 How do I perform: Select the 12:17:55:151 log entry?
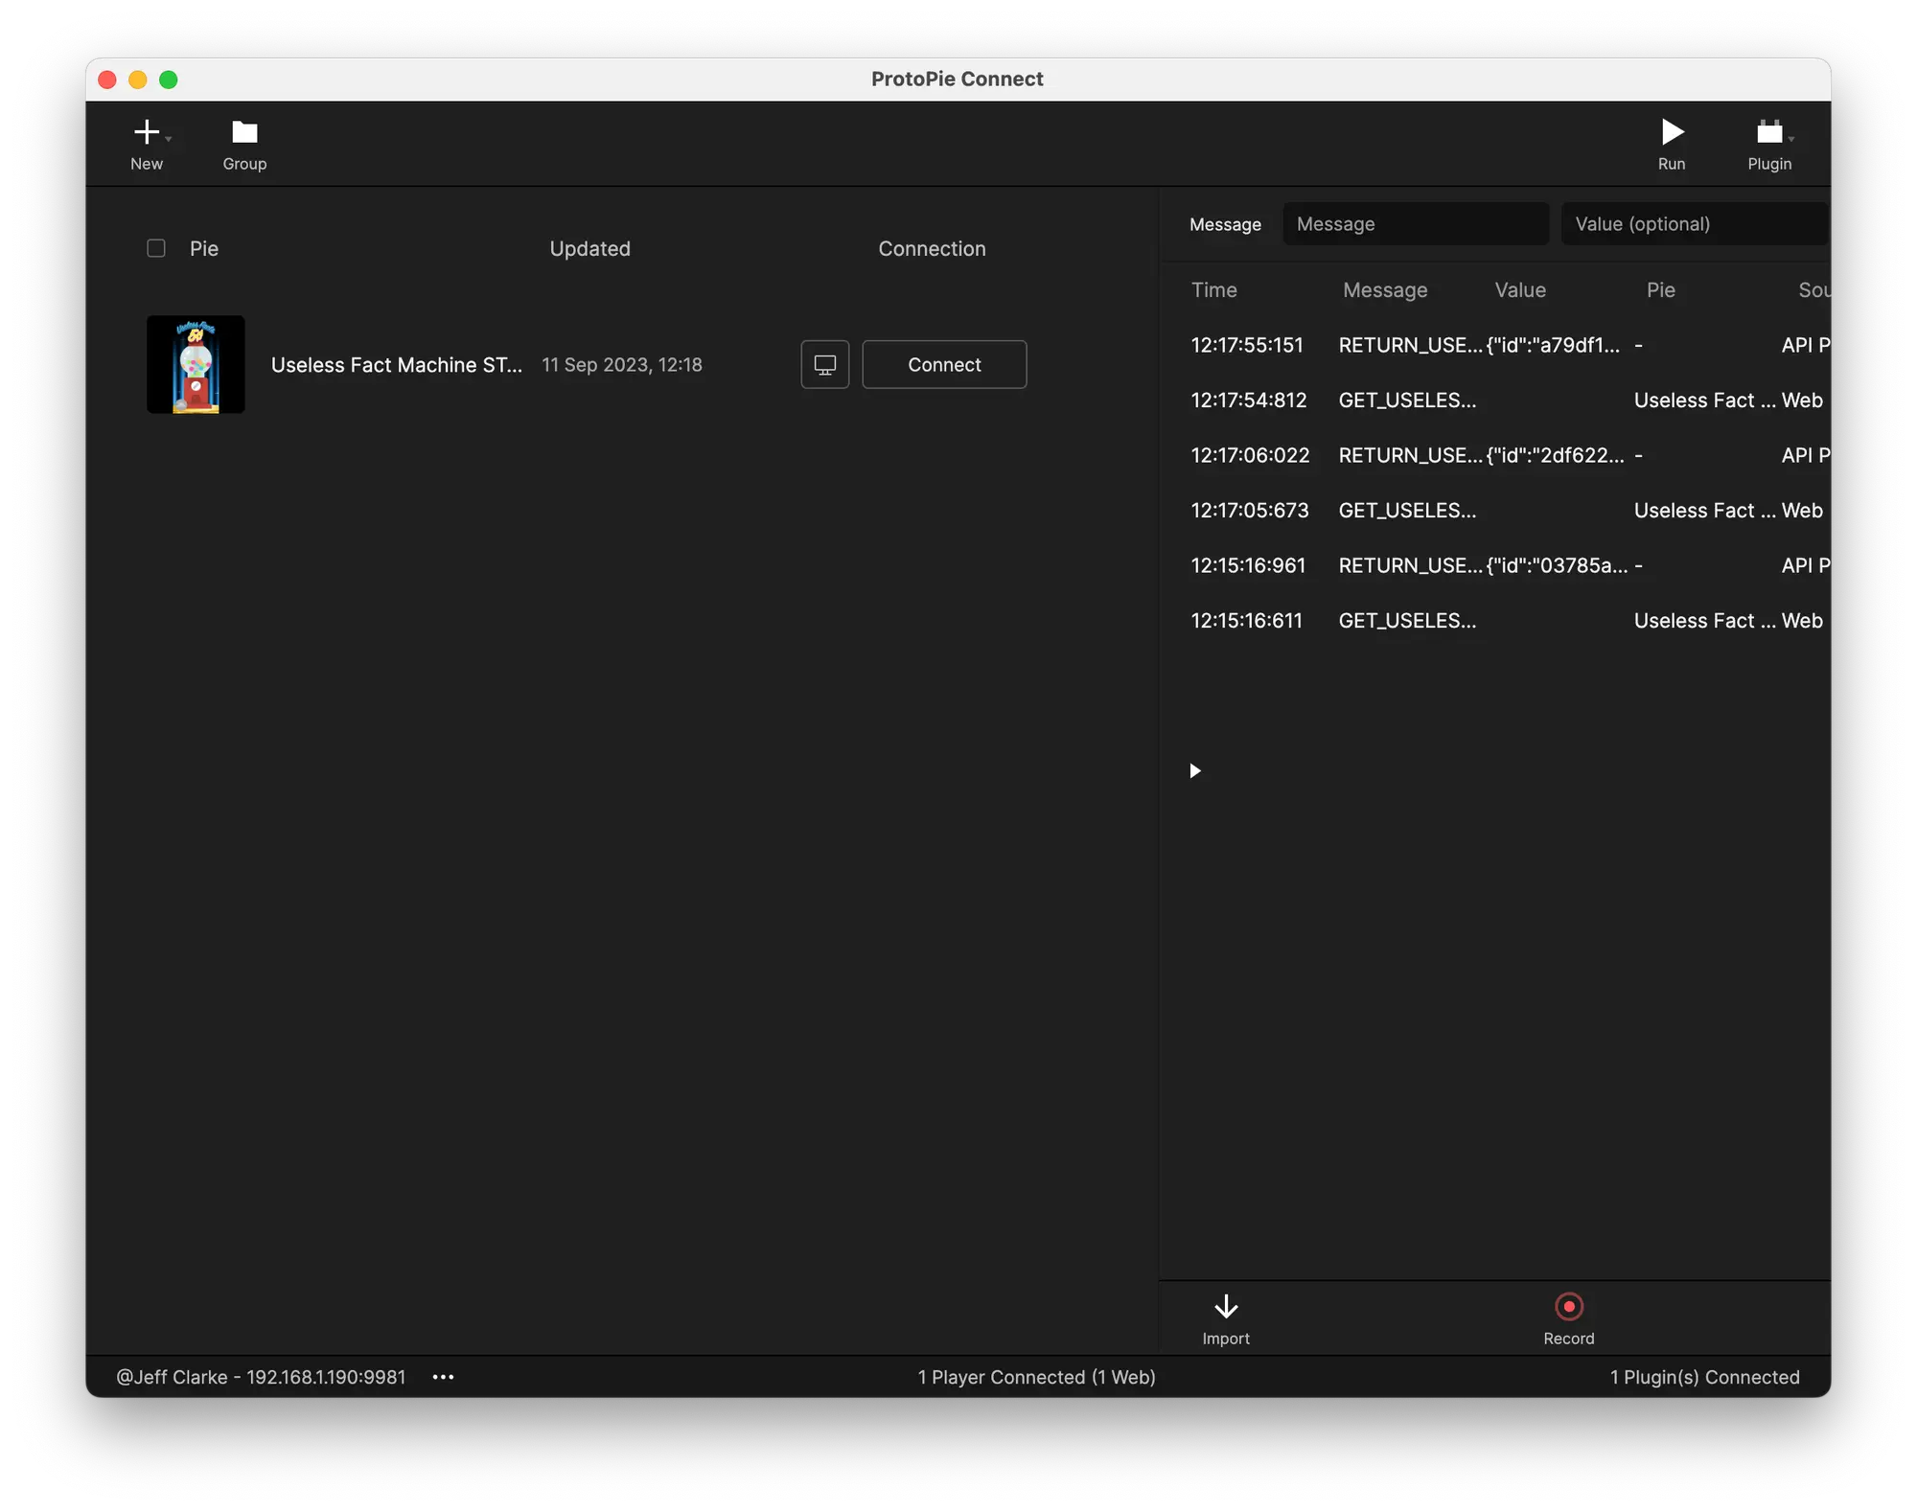point(1247,345)
